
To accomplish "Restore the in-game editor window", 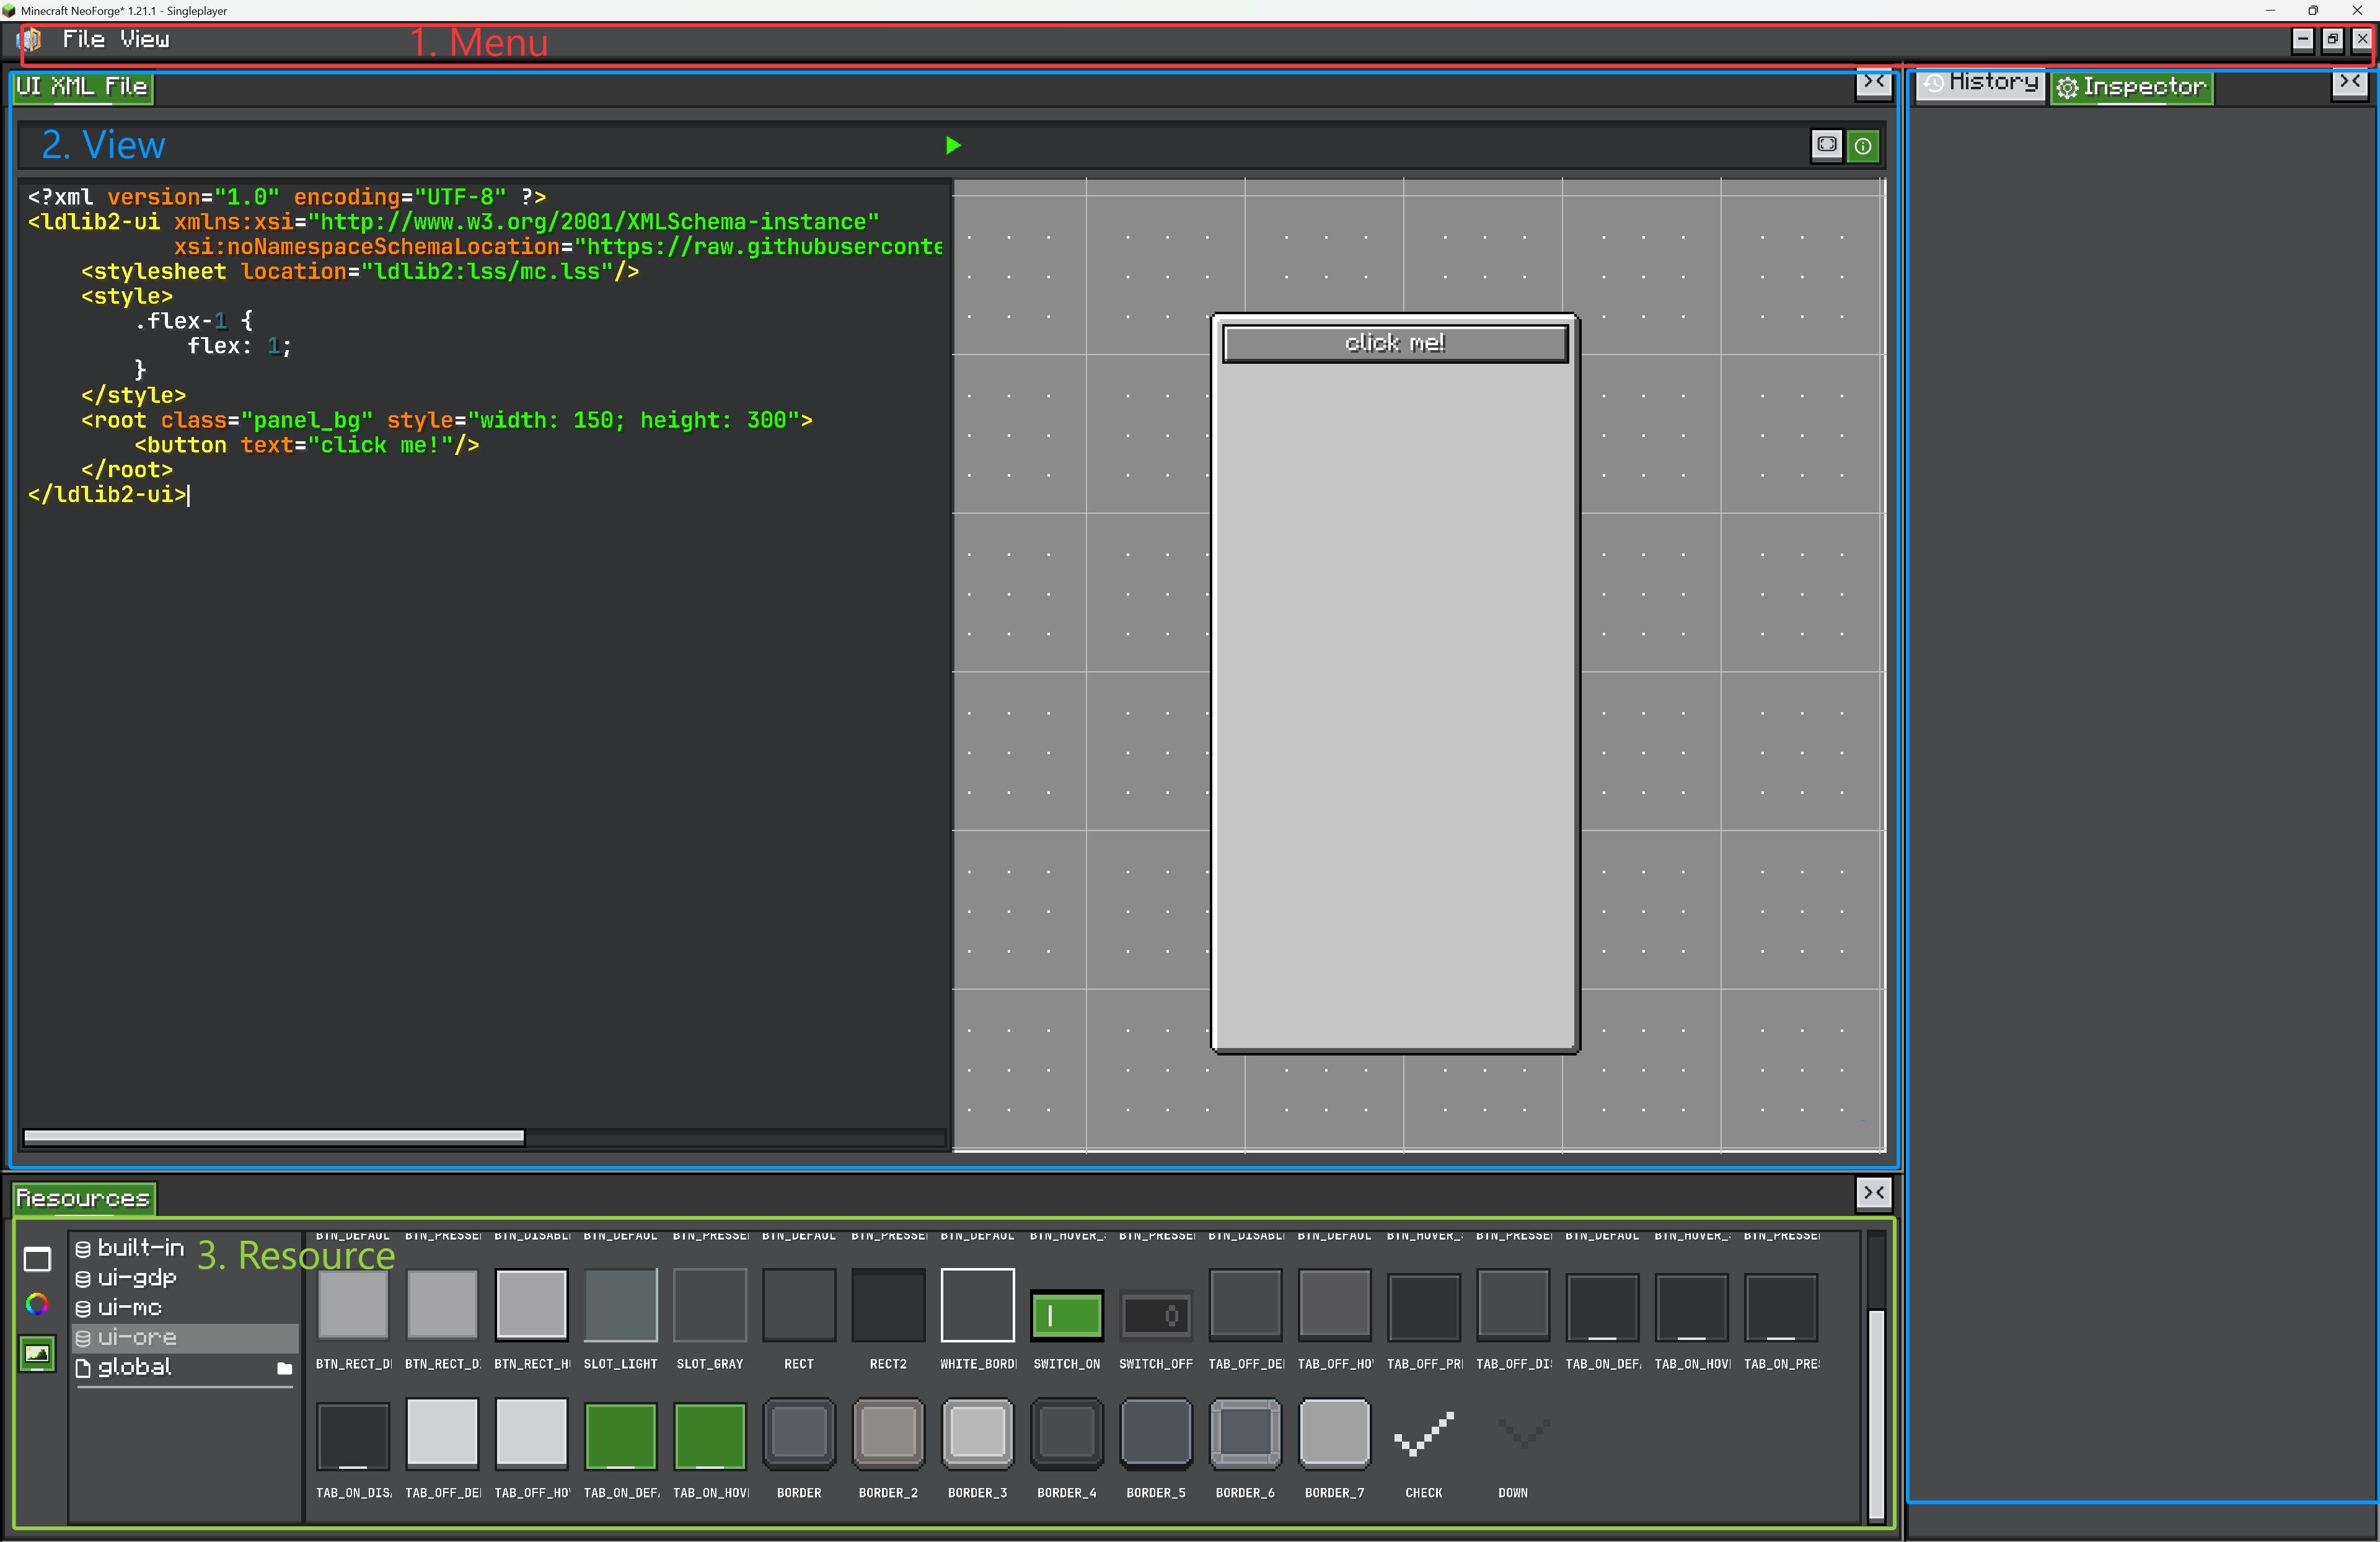I will [2332, 40].
